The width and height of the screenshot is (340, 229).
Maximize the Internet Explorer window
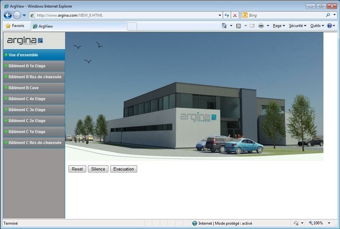click(x=321, y=6)
